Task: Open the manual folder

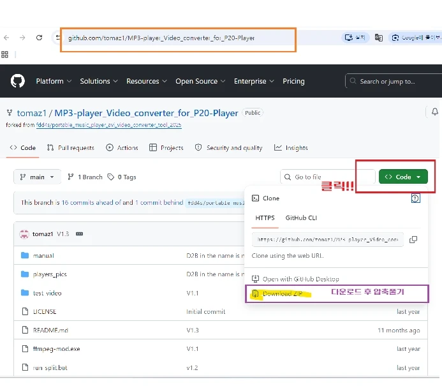Action: click(43, 256)
